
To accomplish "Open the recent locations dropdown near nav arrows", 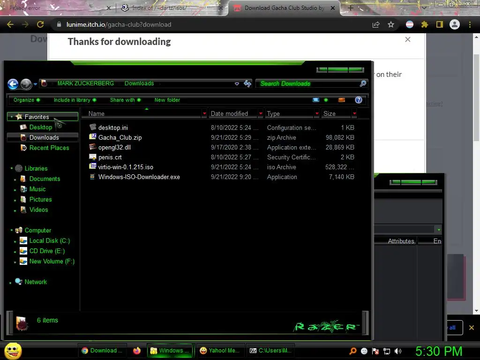I will (36, 84).
